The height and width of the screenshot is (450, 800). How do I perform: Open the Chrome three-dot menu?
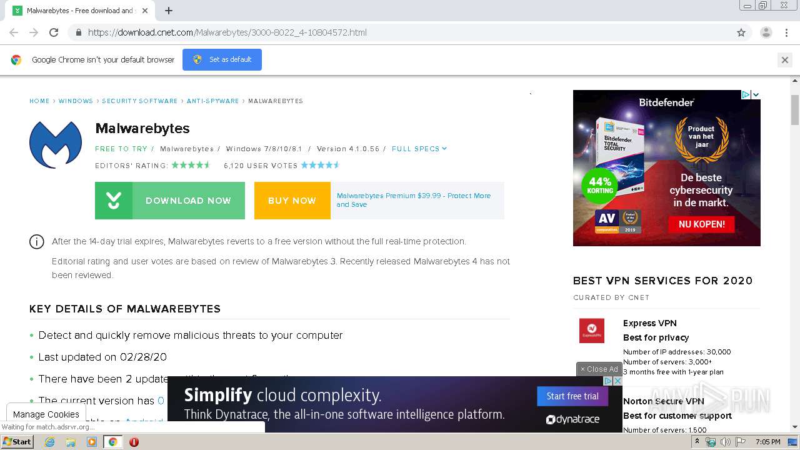[786, 32]
